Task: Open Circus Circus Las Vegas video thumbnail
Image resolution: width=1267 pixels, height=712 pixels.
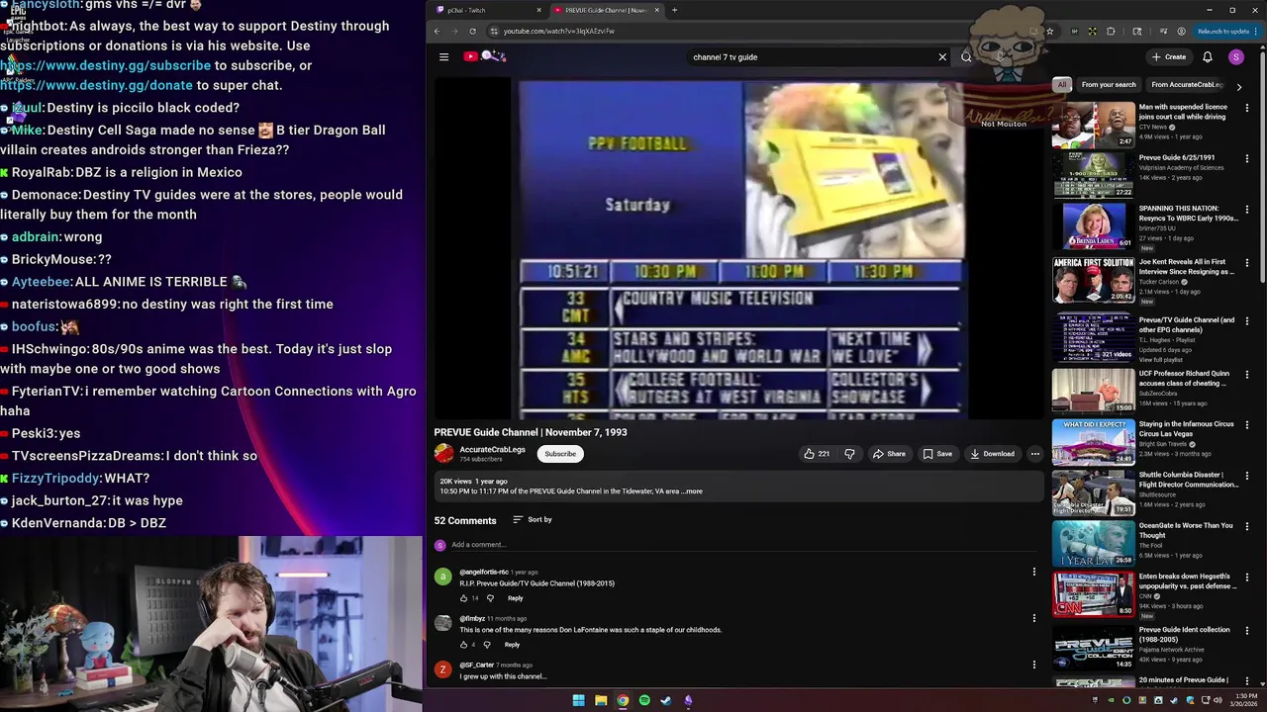Action: point(1093,442)
